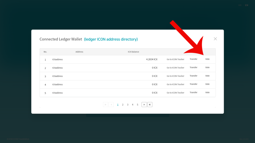Open ICON Tracker for address 5
The width and height of the screenshot is (255, 143).
pyautogui.click(x=175, y=93)
